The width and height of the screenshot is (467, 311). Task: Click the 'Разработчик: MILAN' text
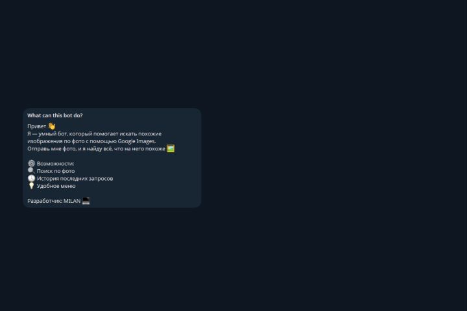[x=54, y=201]
